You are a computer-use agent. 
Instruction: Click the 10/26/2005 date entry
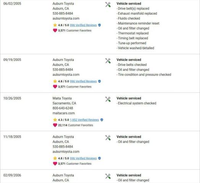[x=12, y=98]
